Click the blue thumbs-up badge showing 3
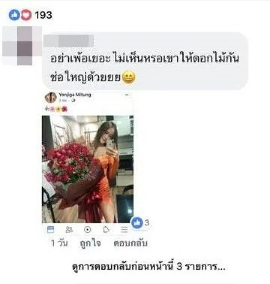 [x=140, y=223]
